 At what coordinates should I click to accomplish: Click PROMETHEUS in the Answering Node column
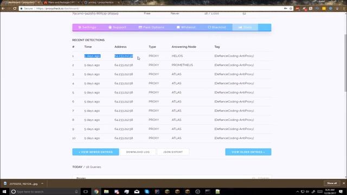coord(182,65)
